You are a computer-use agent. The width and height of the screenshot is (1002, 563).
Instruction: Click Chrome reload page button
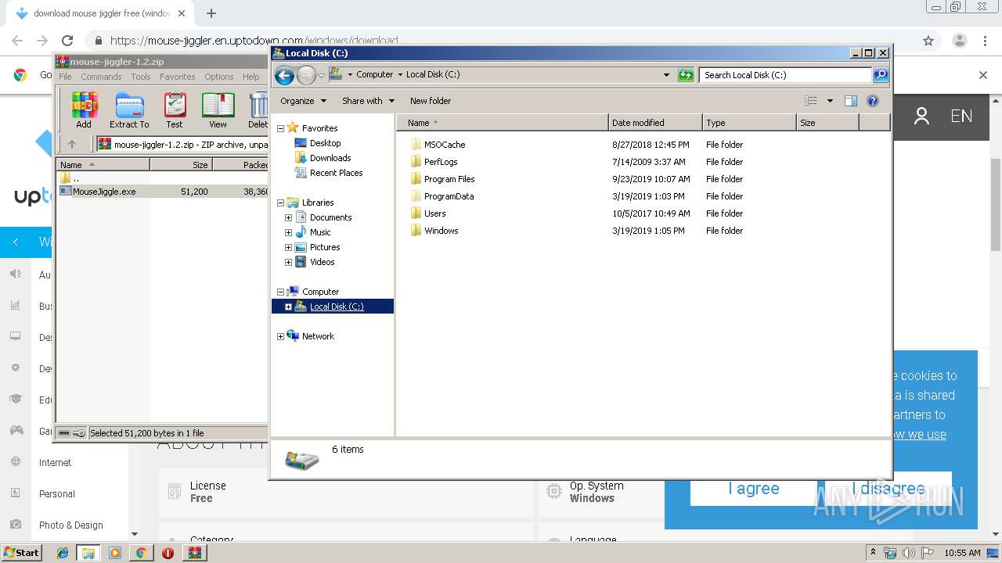tap(67, 41)
